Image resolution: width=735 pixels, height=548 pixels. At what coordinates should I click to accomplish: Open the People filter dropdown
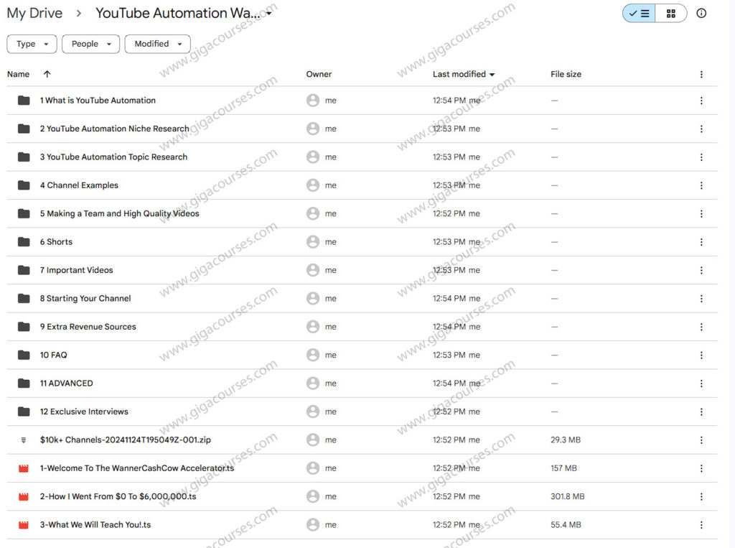point(90,44)
